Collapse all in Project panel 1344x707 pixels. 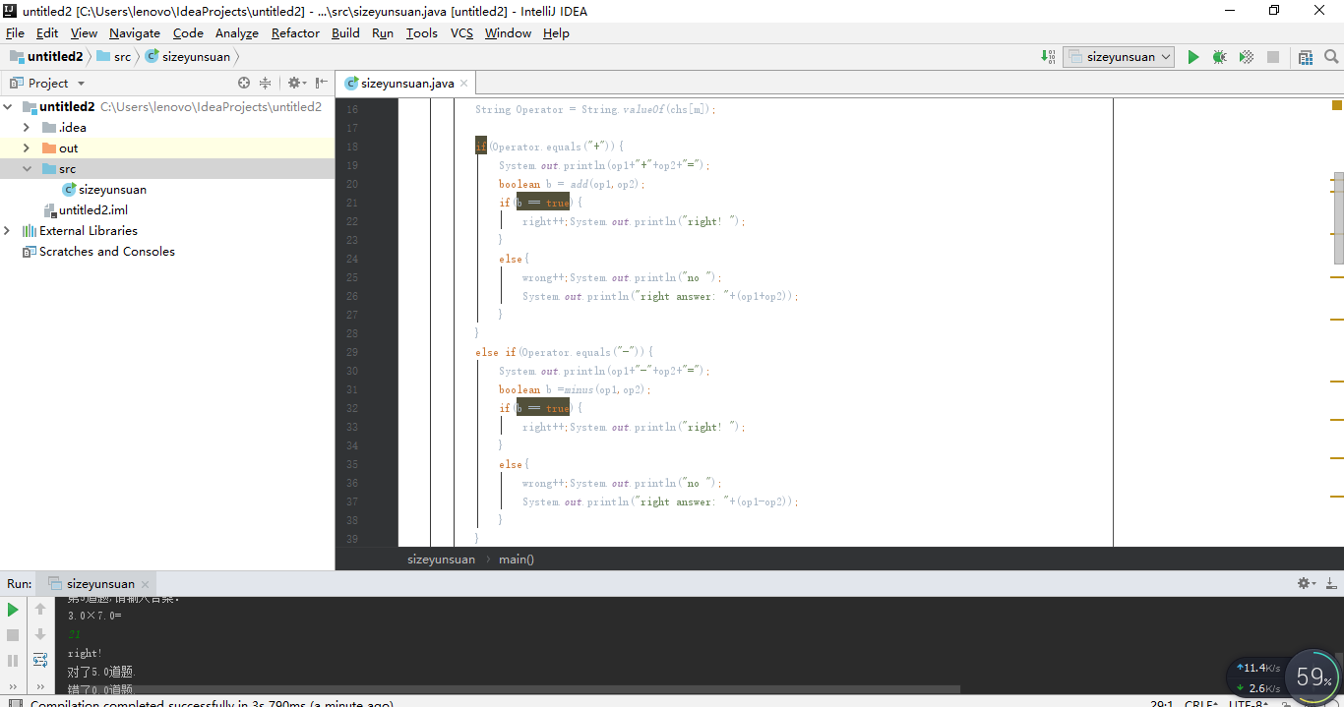tap(265, 84)
